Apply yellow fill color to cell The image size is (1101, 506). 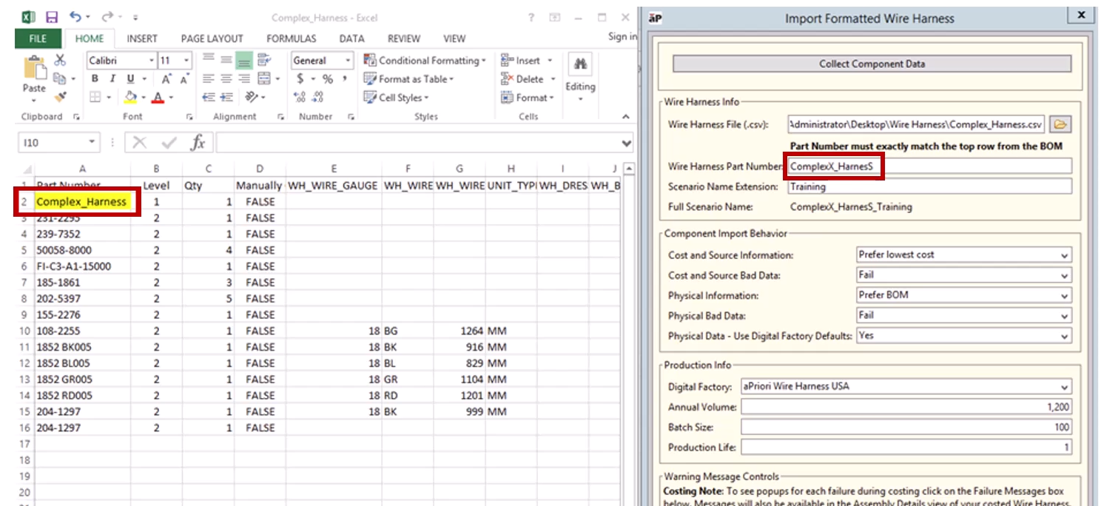point(130,98)
